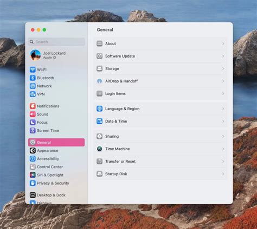The image size is (257, 229).
Task: Click the Sound speaker icon
Action: (x=33, y=114)
